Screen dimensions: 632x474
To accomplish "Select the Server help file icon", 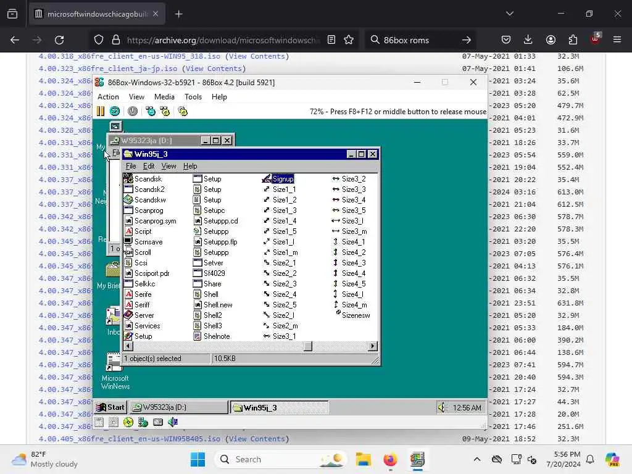I will 139,315.
